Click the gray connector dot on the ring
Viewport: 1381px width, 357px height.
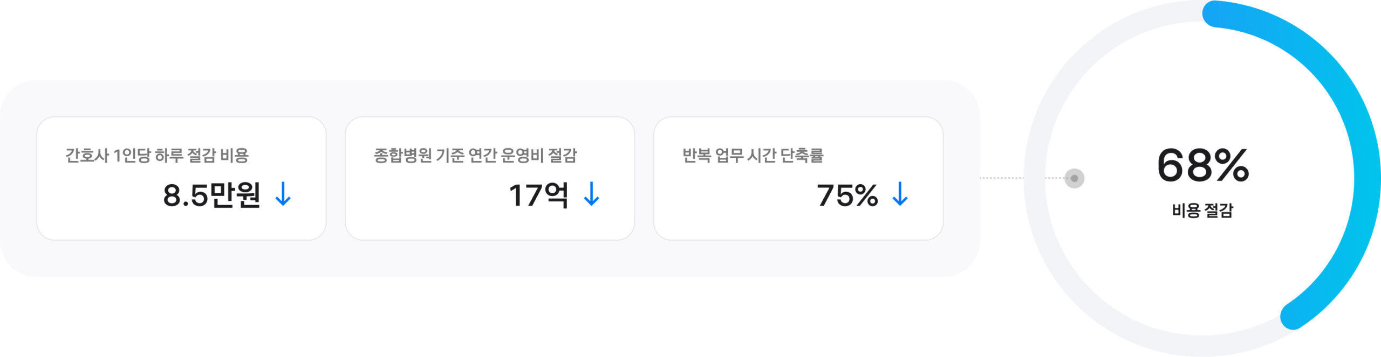pyautogui.click(x=1074, y=178)
